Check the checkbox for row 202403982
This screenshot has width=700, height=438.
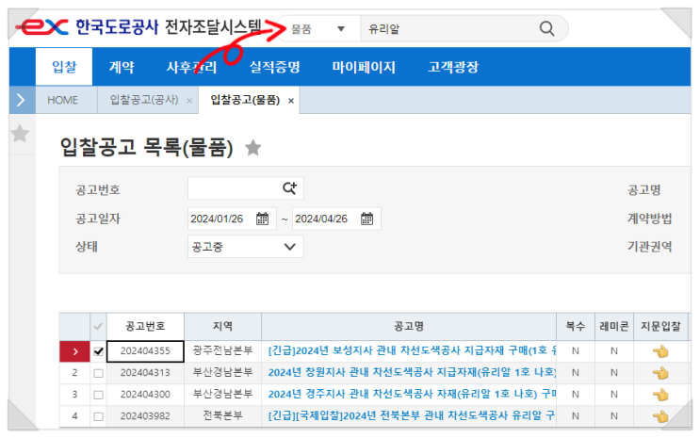[99, 416]
